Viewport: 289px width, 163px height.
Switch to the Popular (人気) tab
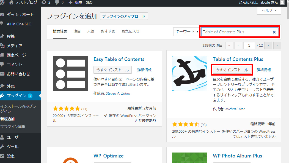[x=91, y=31]
